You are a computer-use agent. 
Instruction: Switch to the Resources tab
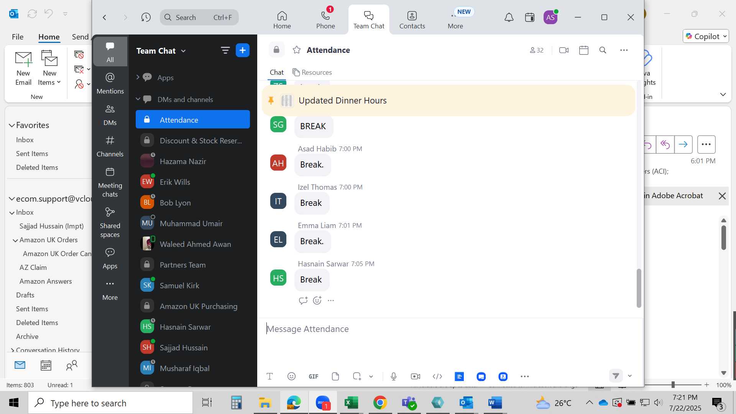tap(312, 72)
